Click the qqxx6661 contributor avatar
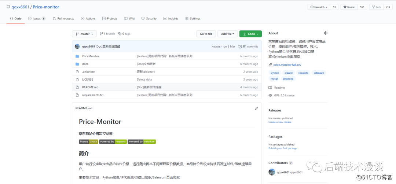Viewport: 396px width, 184px height. [272, 172]
